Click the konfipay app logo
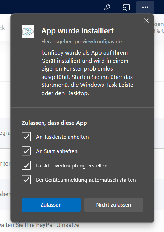Image resolution: width=164 pixels, height=232 pixels. (x=28, y=32)
